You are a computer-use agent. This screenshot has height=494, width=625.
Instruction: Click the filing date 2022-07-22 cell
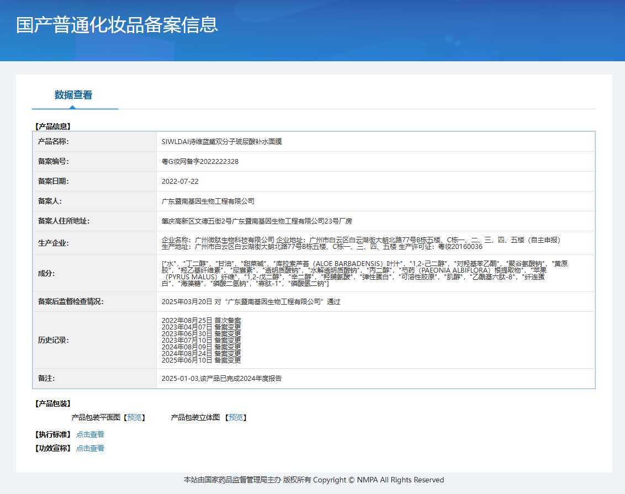tap(180, 181)
